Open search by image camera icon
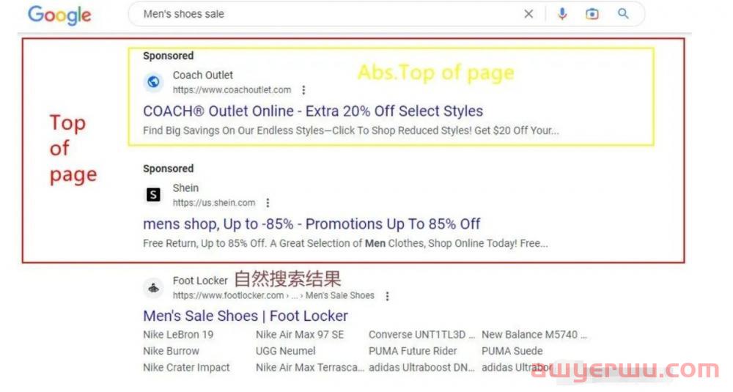 592,14
